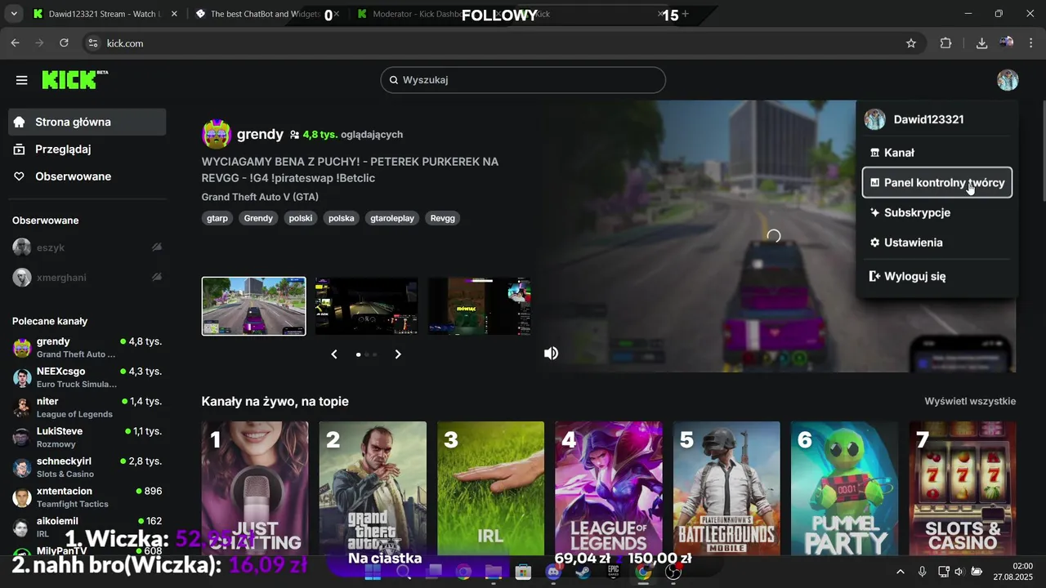
Task: Select Subskrypcje in the profile menu
Action: point(937,212)
